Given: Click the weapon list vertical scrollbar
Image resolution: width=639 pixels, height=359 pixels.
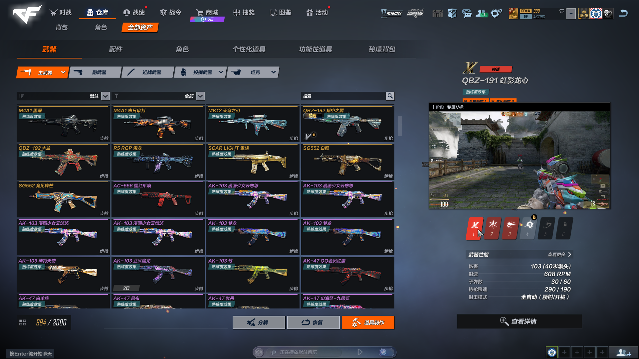Looking at the screenshot, I should click(400, 126).
